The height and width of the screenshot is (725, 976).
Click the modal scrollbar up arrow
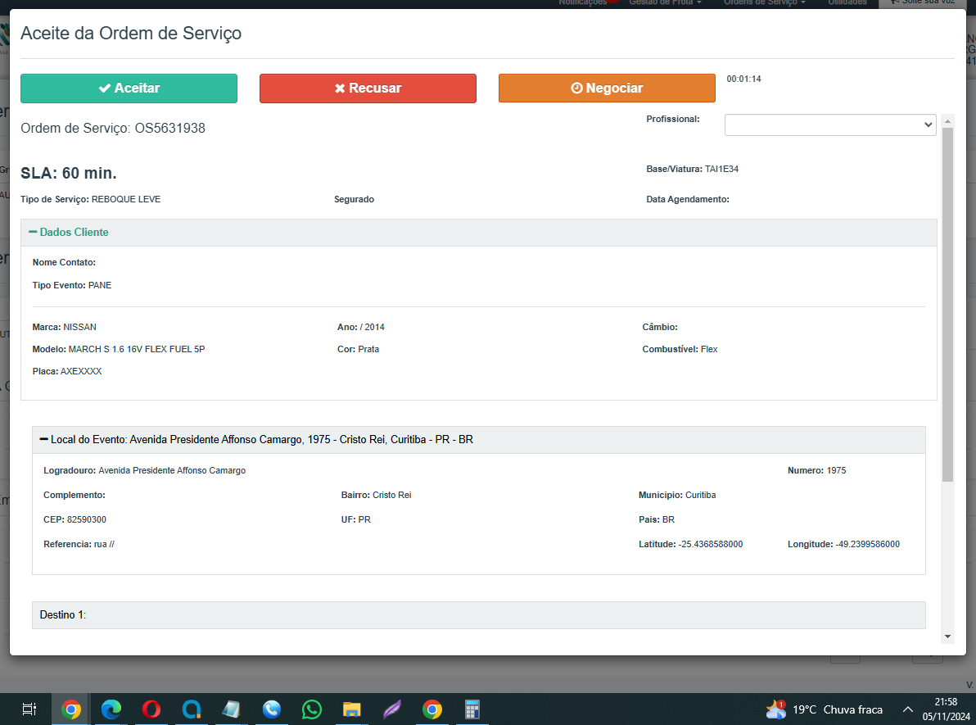tap(947, 121)
